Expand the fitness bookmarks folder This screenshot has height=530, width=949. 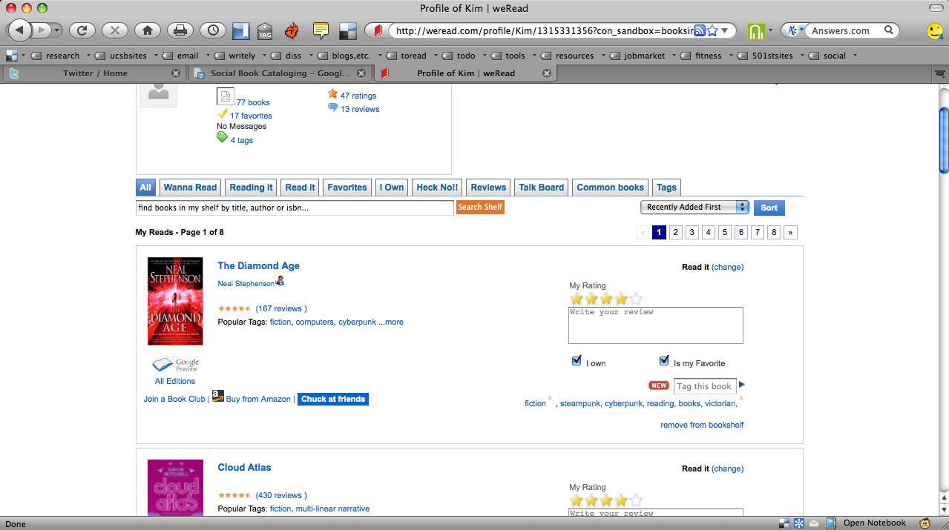click(731, 56)
